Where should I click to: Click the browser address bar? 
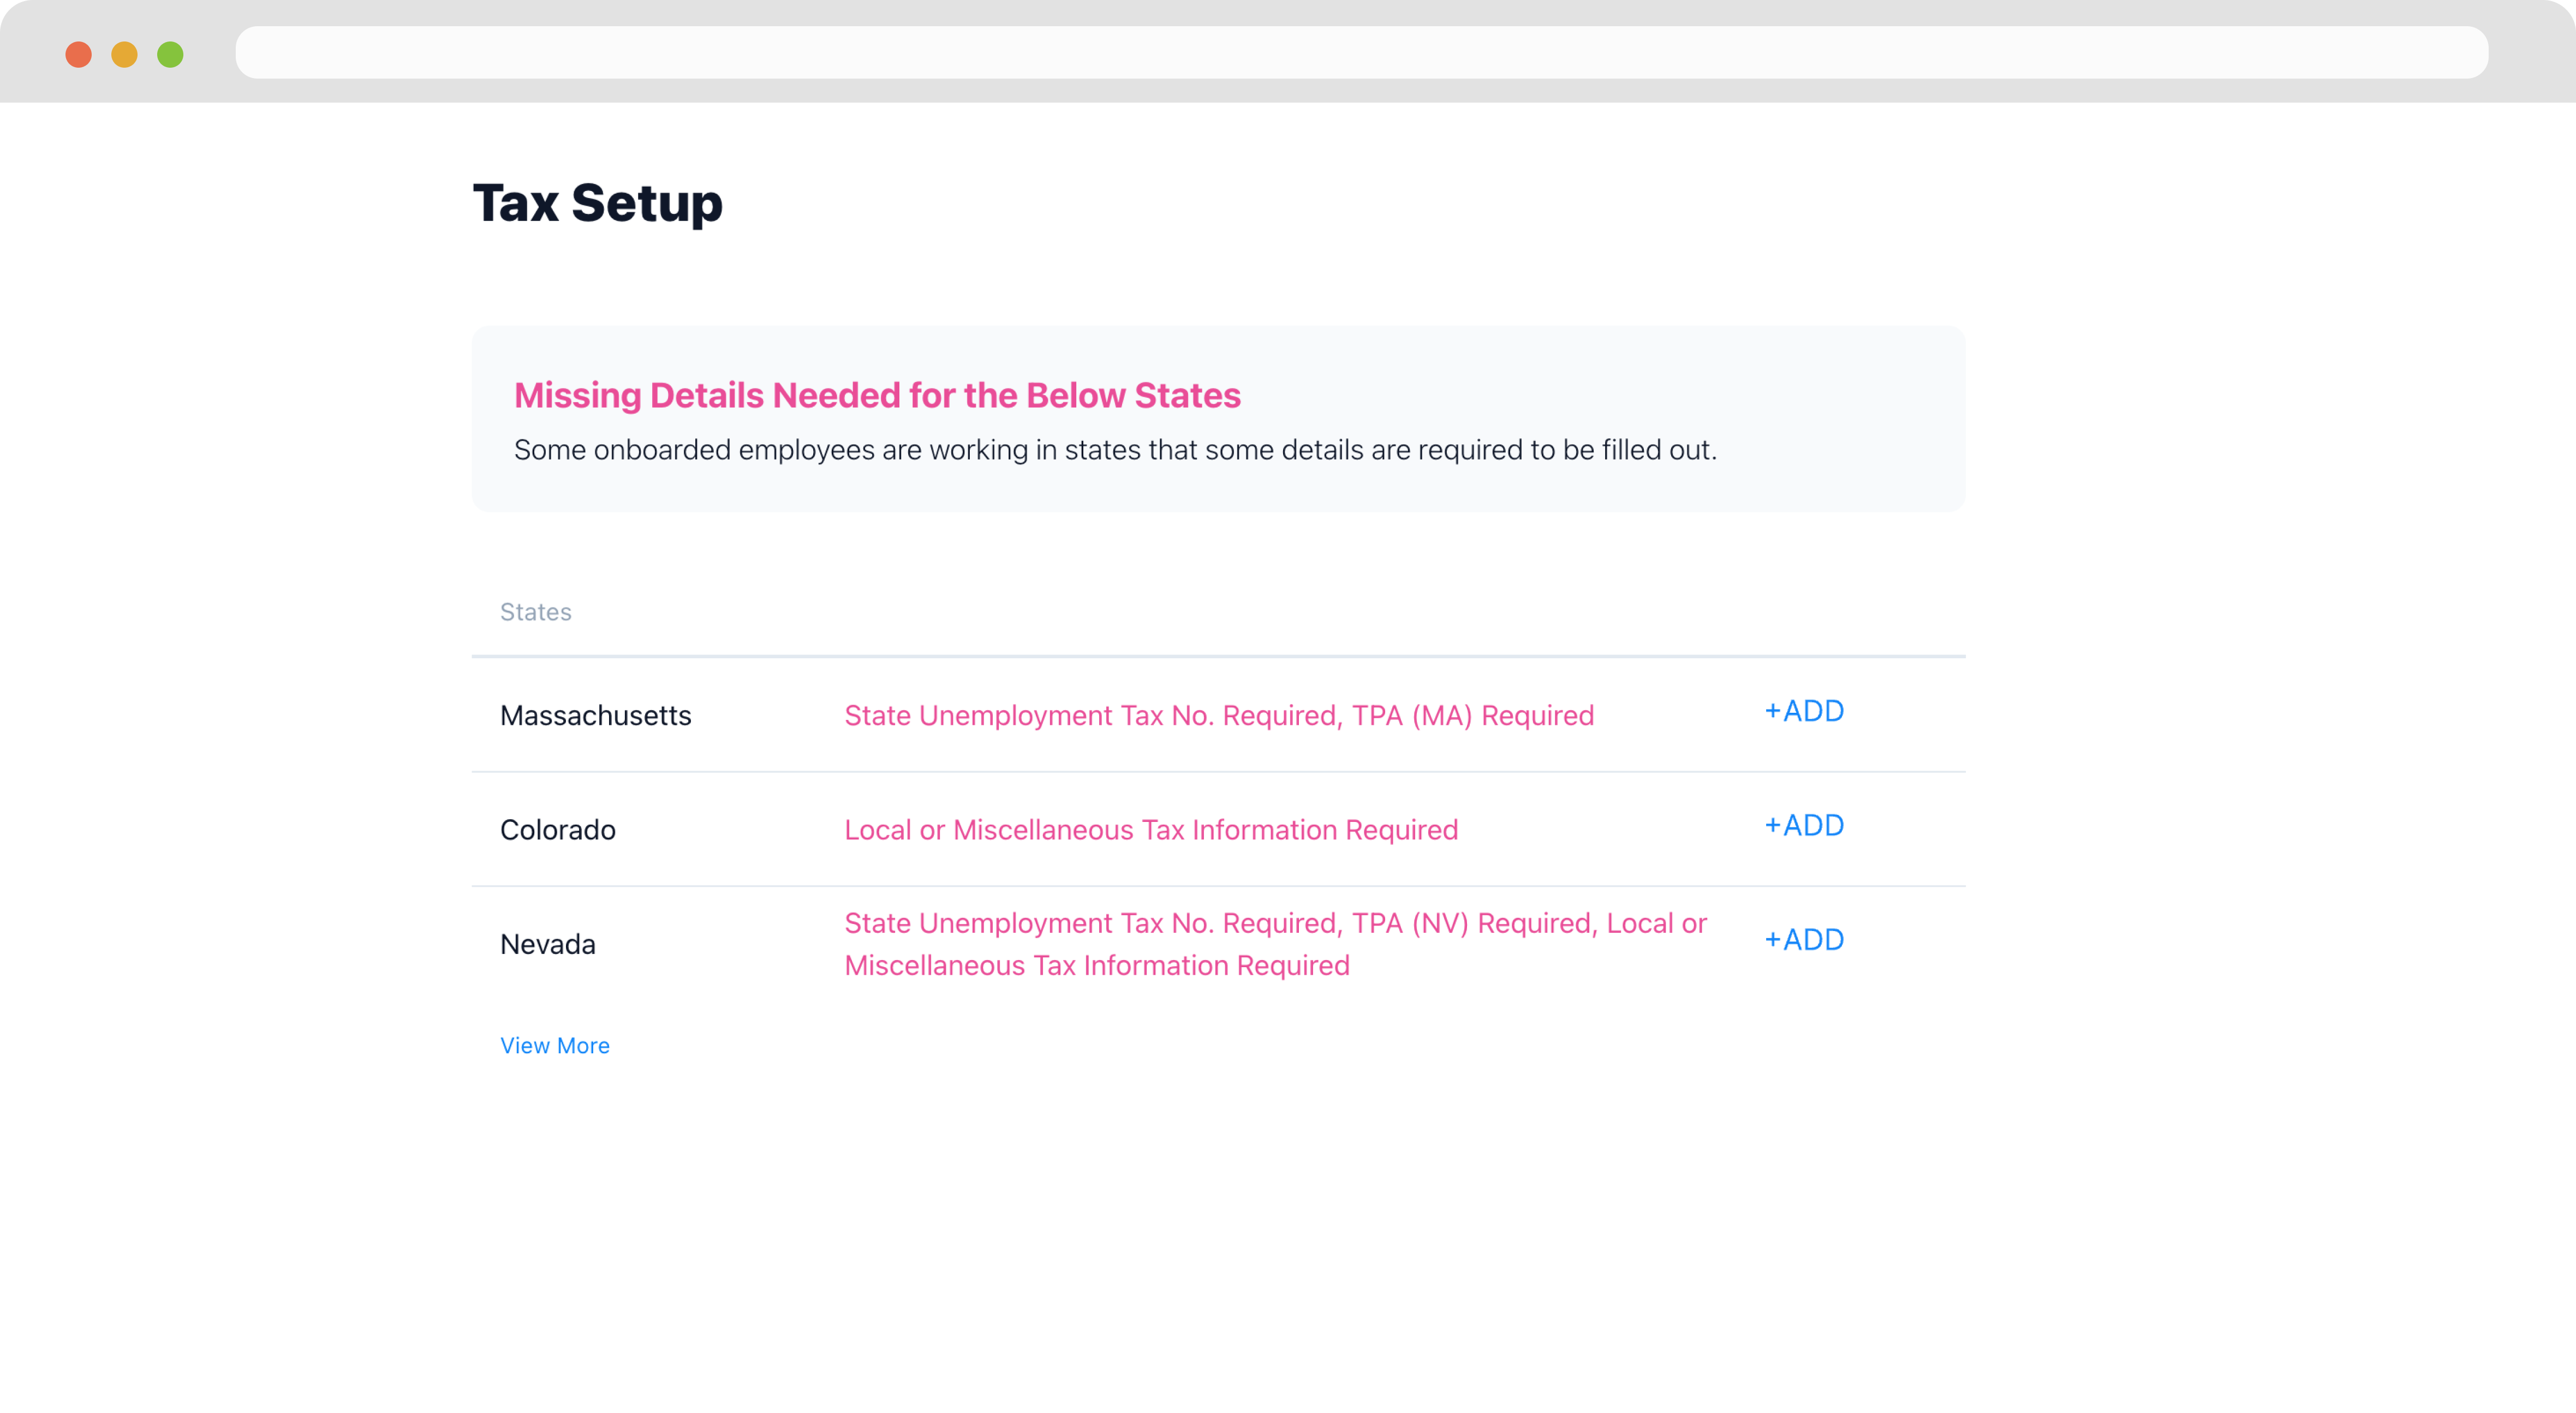(1360, 53)
